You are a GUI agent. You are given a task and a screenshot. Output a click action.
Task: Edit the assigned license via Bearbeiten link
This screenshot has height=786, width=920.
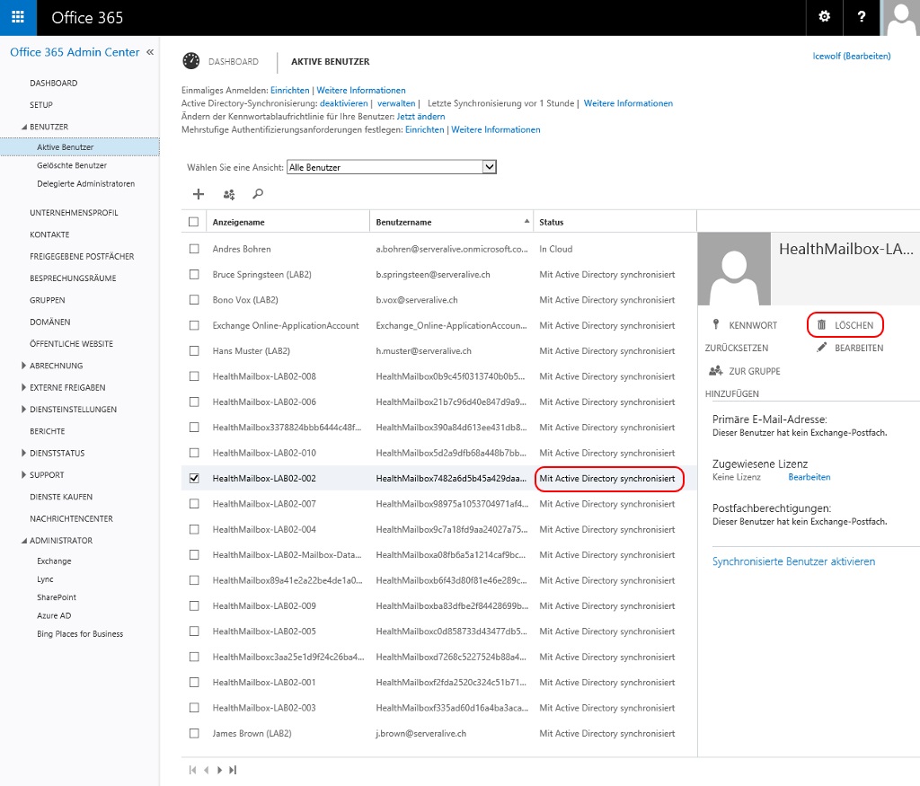tap(809, 477)
